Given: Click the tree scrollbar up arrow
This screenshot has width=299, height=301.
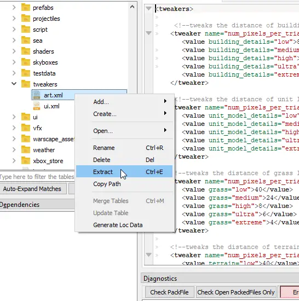Looking at the screenshot, I should pyautogui.click(x=132, y=7).
